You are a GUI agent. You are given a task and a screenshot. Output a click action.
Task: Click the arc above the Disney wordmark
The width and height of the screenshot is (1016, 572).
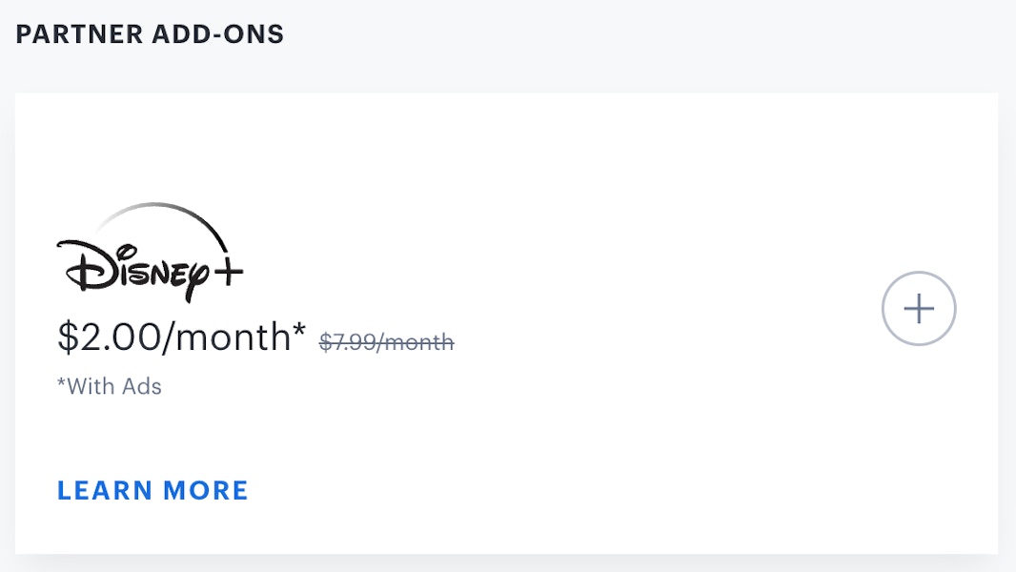pos(162,224)
